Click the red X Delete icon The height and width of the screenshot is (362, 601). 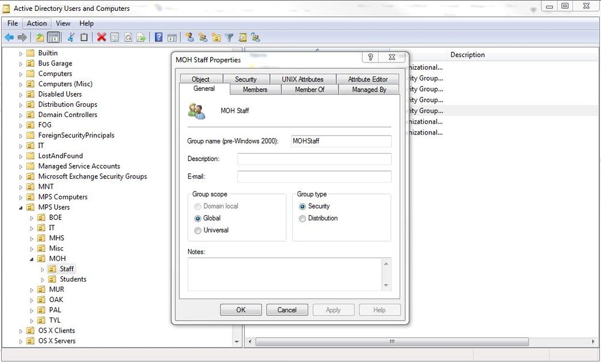[102, 37]
